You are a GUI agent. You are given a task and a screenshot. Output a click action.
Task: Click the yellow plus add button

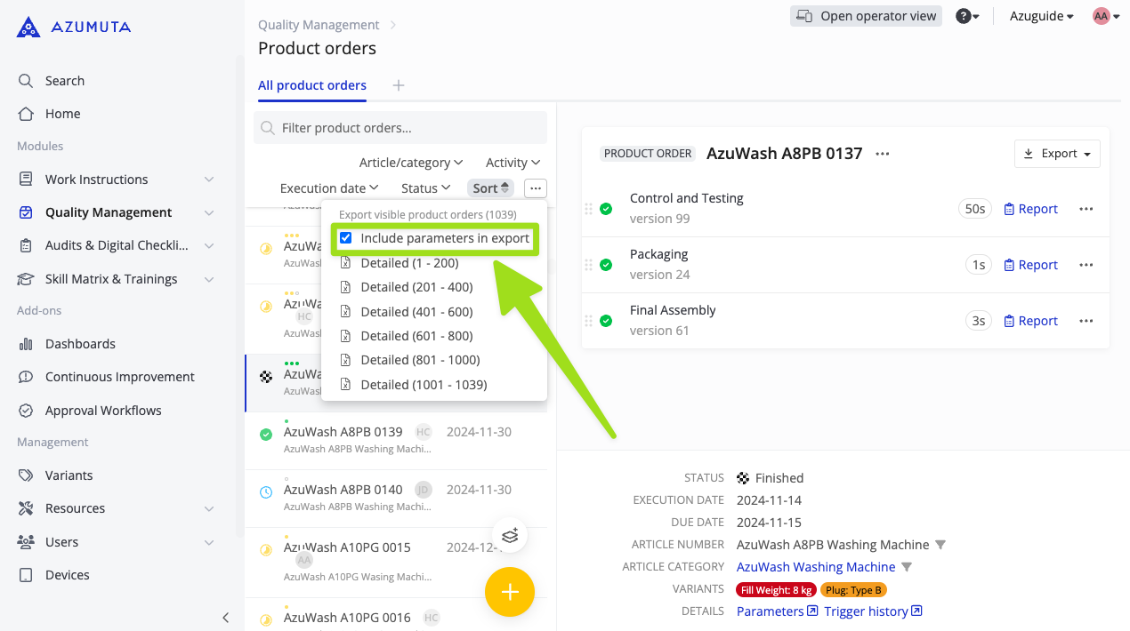point(509,592)
